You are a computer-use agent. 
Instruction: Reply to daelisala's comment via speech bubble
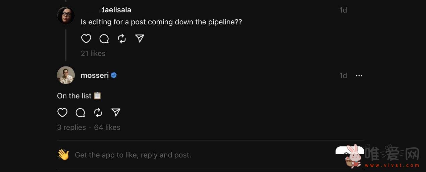tap(104, 39)
